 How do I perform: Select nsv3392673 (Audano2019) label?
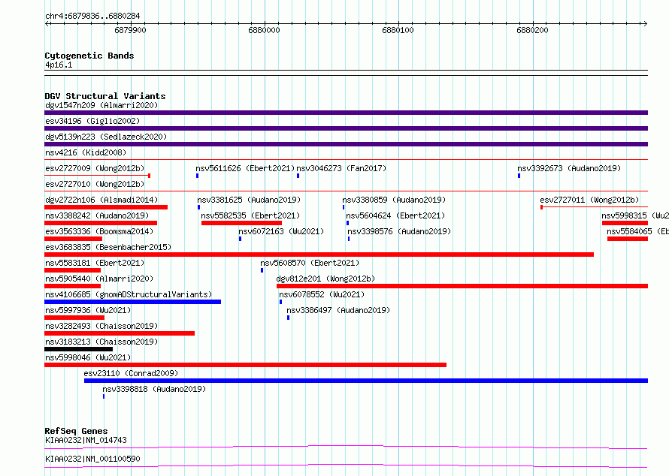(x=569, y=168)
